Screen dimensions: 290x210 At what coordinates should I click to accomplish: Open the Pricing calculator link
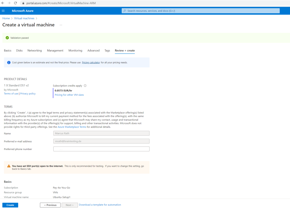click(x=91, y=63)
